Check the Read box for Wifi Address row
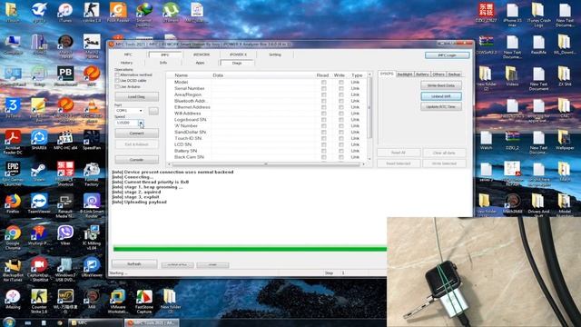 323,114
